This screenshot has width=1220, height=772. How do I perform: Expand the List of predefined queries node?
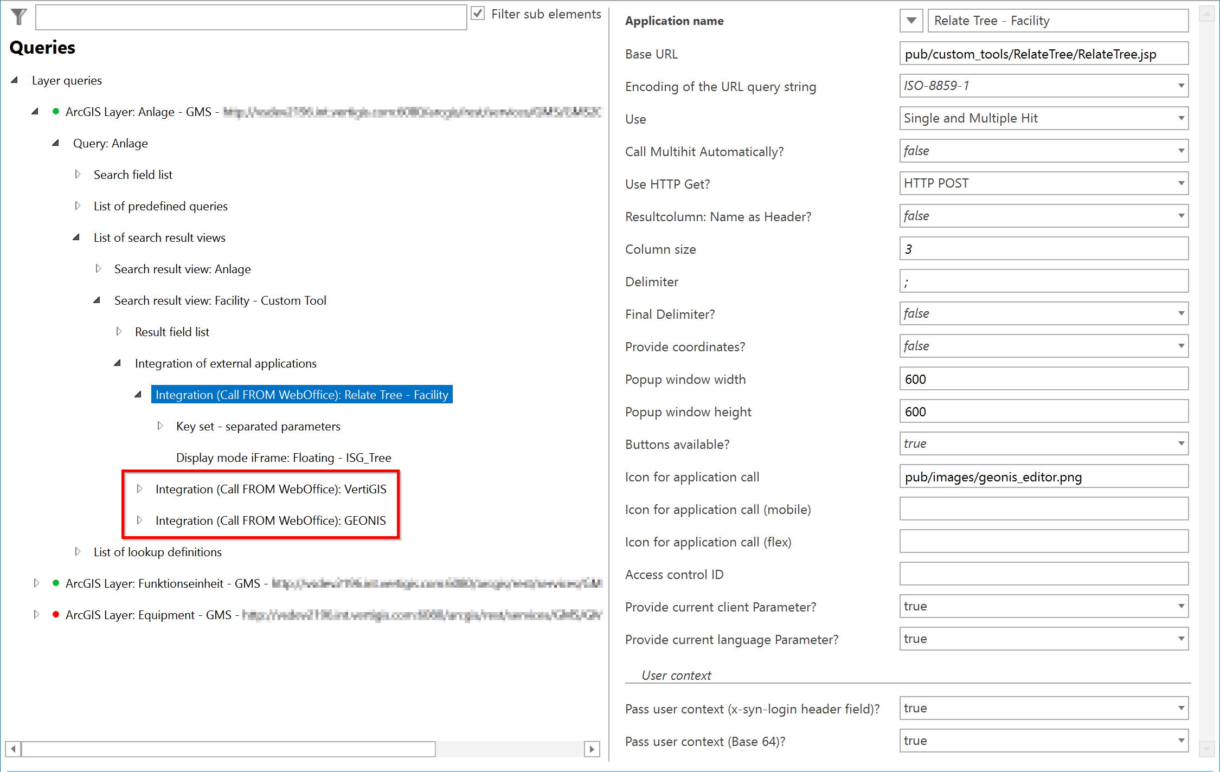(77, 205)
